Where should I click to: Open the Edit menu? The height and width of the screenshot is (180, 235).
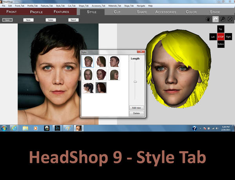click(10, 6)
